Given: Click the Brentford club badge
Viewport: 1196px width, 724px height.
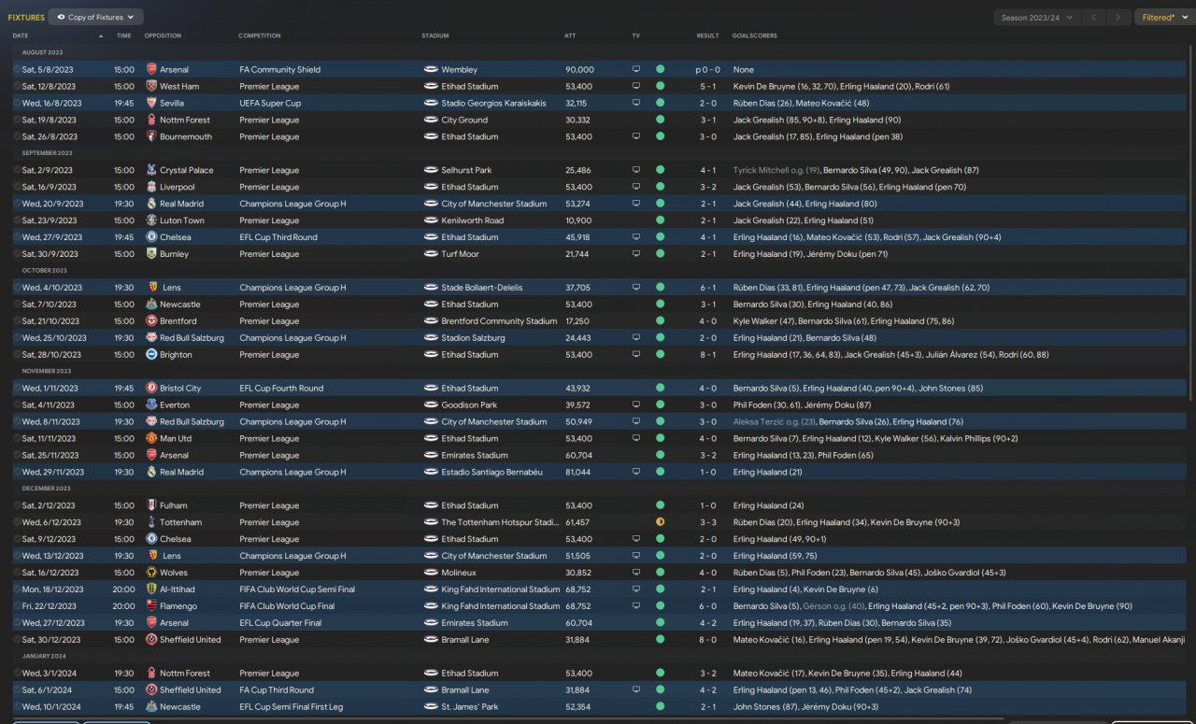Looking at the screenshot, I should [151, 321].
